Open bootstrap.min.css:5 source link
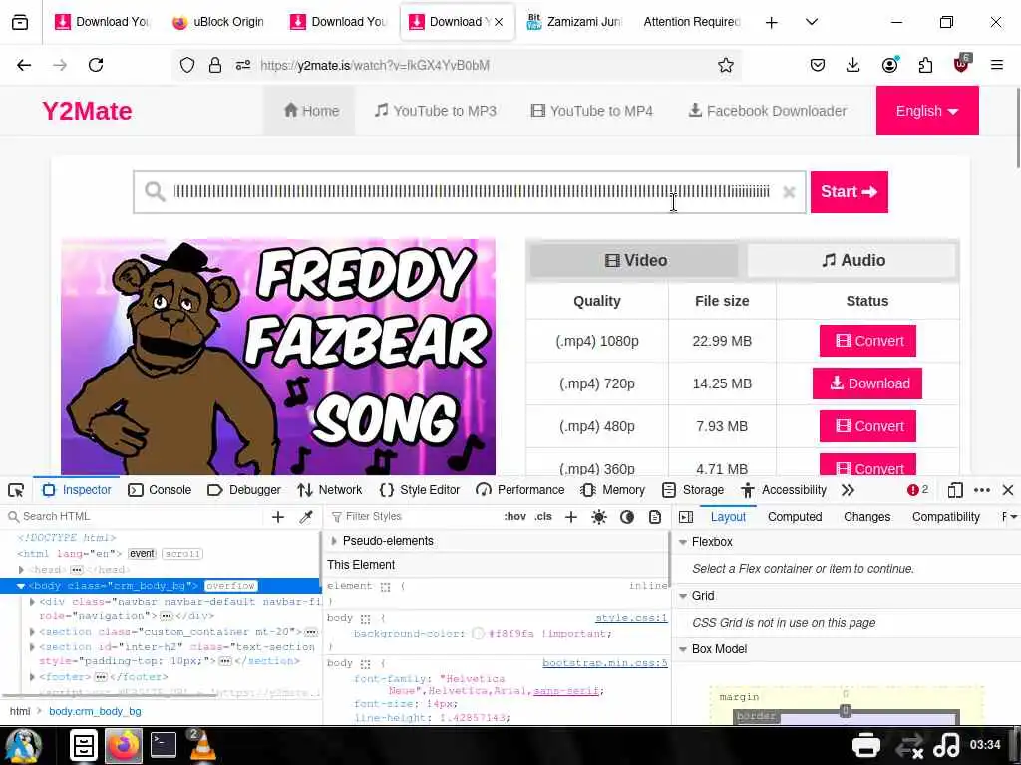 click(605, 663)
